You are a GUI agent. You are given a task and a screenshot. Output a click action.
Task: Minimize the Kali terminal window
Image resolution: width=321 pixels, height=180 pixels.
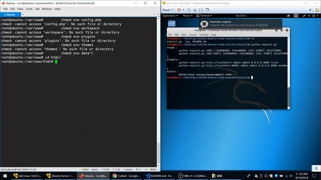pyautogui.click(x=276, y=30)
